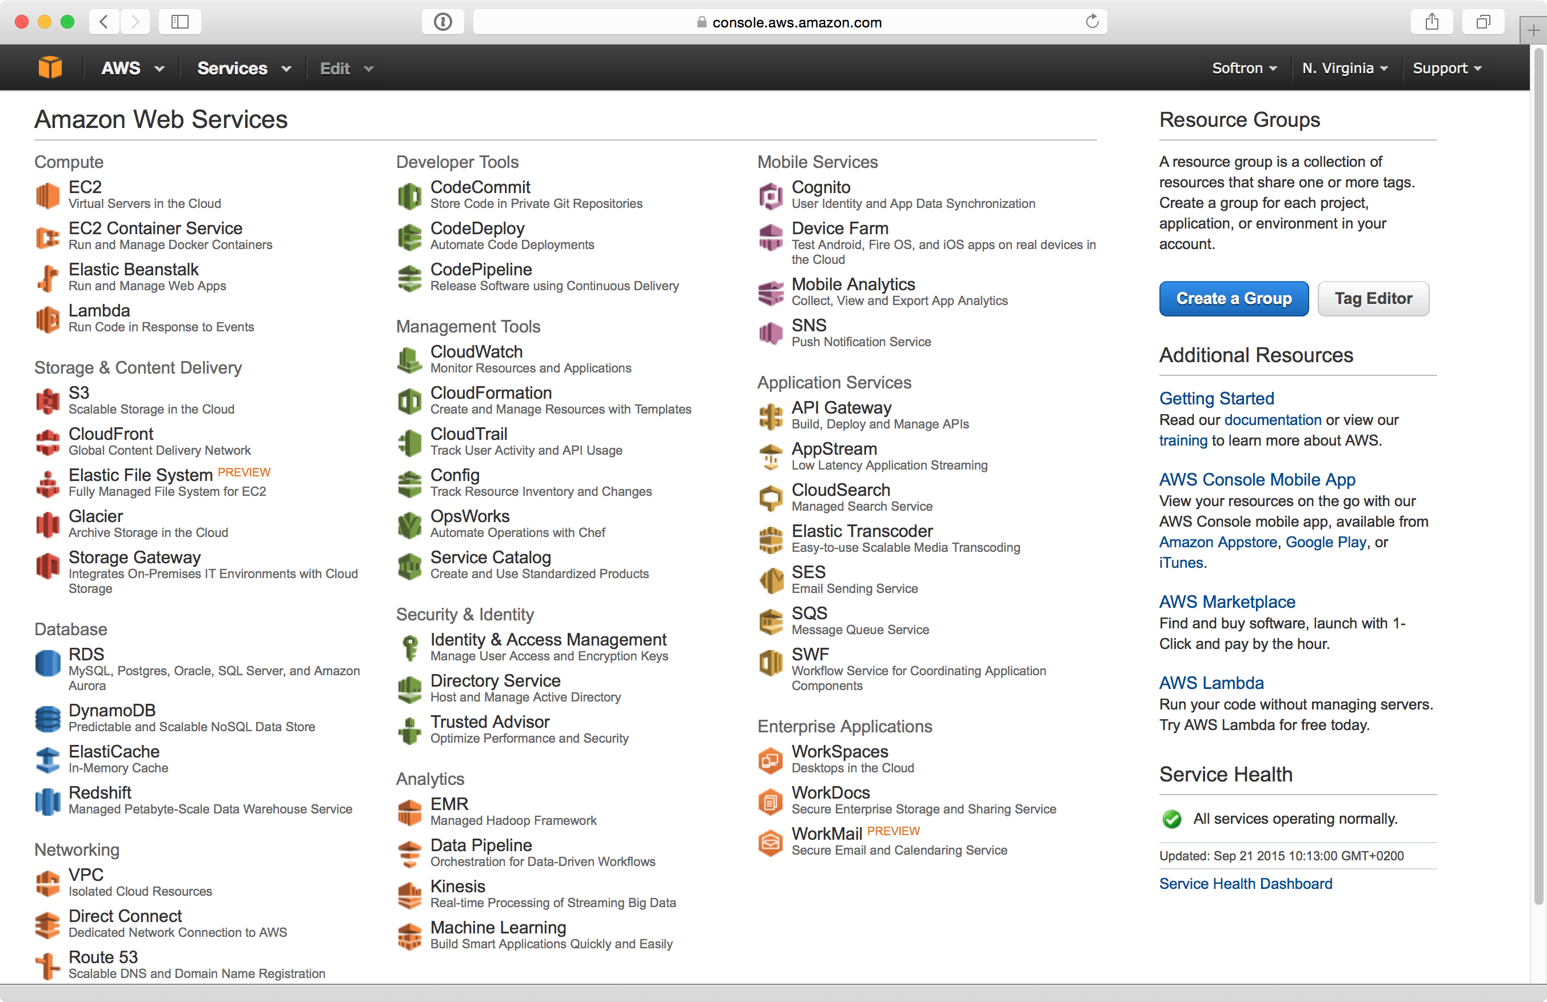Image resolution: width=1547 pixels, height=1002 pixels.
Task: Click the Direct Connect icon
Action: (x=48, y=924)
